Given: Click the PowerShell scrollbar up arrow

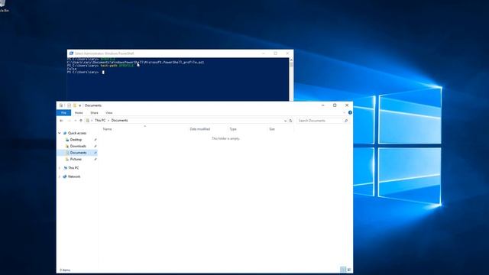Looking at the screenshot, I should coord(291,60).
